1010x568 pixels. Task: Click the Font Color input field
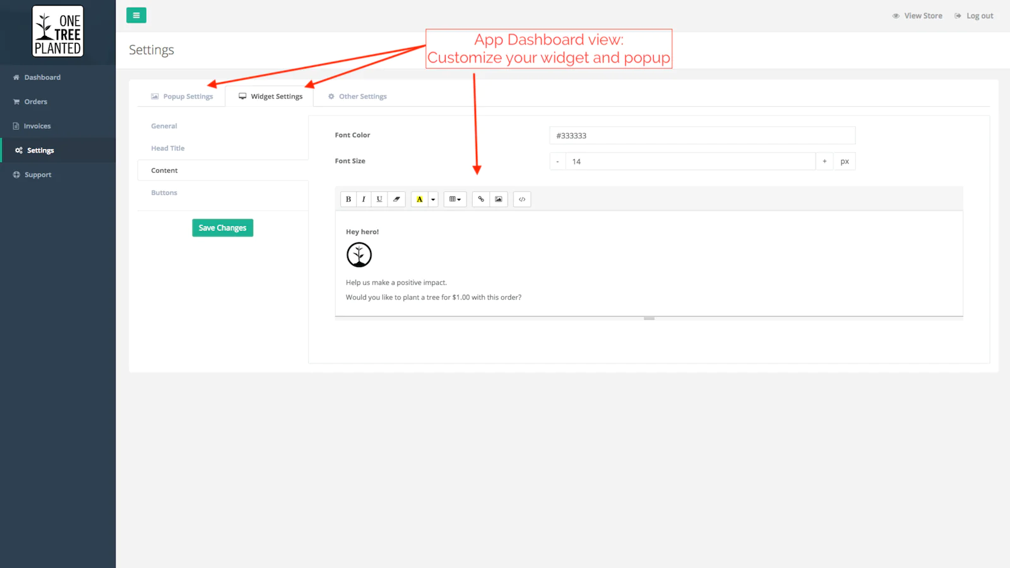702,136
